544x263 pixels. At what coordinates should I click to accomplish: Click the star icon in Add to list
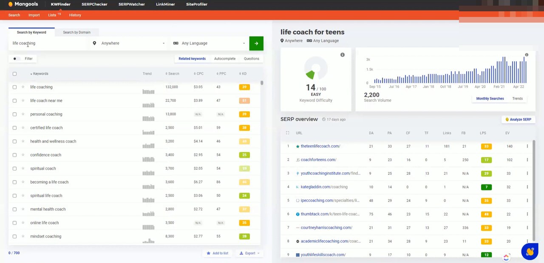(x=208, y=253)
